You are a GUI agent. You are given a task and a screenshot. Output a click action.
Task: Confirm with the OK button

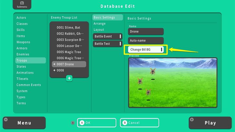pyautogui.click(x=97, y=123)
